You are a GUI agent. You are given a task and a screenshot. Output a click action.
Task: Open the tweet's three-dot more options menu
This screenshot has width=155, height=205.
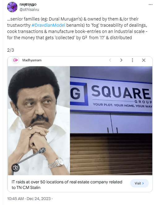(x=150, y=5)
